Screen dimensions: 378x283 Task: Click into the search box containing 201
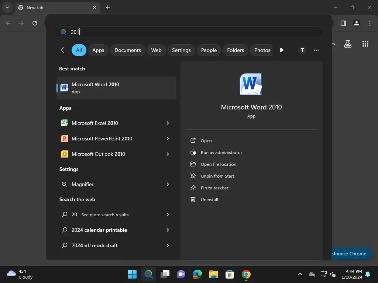[189, 32]
